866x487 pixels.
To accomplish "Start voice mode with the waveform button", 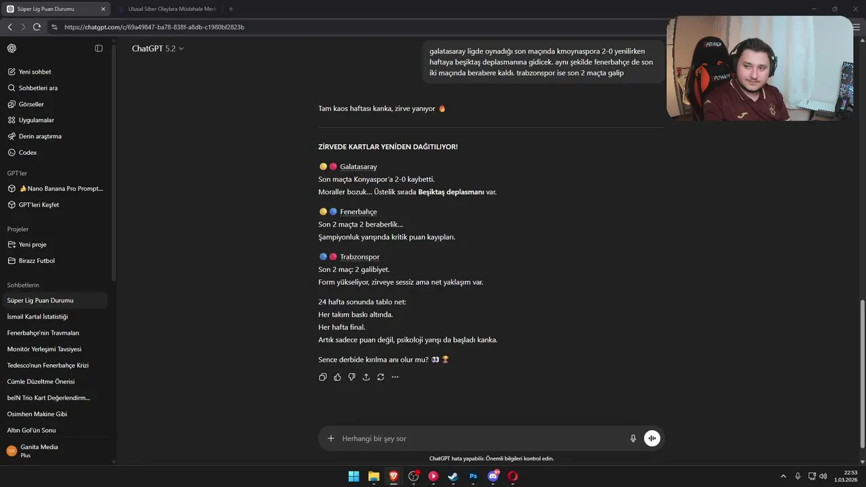I will pyautogui.click(x=652, y=438).
